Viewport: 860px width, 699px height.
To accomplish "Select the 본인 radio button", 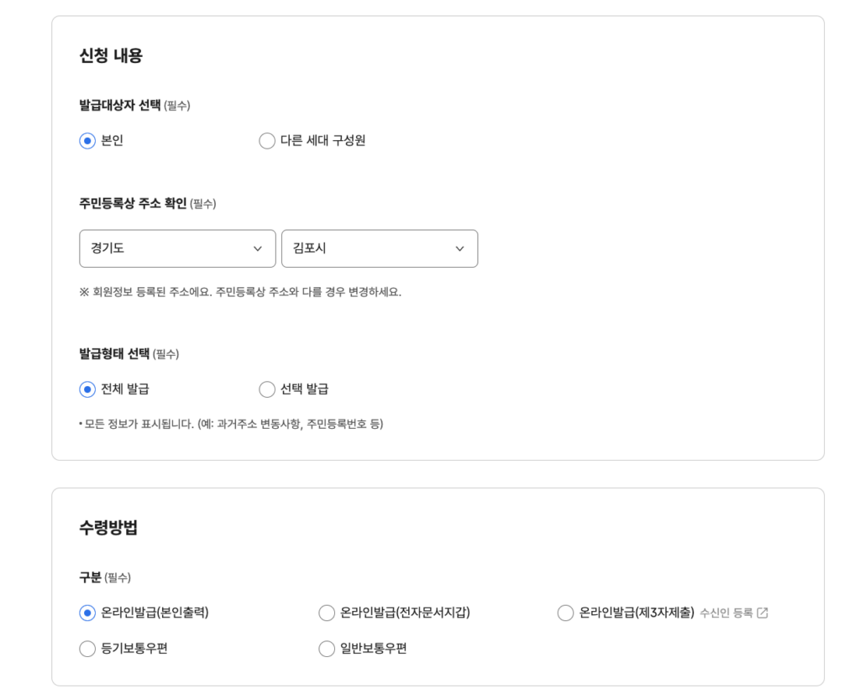I will click(x=87, y=141).
